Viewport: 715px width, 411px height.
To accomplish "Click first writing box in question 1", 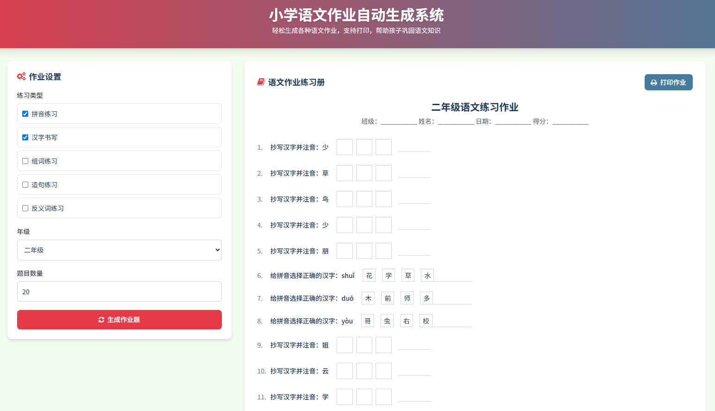I will coord(345,147).
